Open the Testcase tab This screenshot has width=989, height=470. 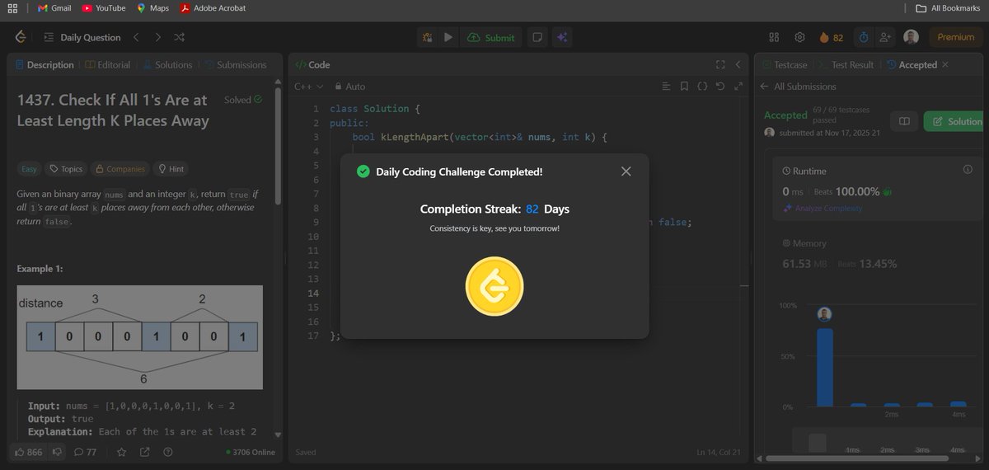pyautogui.click(x=785, y=64)
